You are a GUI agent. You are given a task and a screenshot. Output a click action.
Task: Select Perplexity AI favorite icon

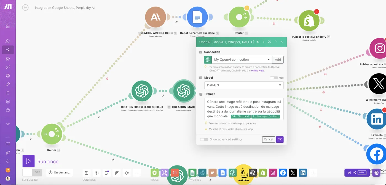pos(202,173)
